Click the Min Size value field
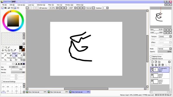Screen dimensions: 173x97 click(17, 70)
